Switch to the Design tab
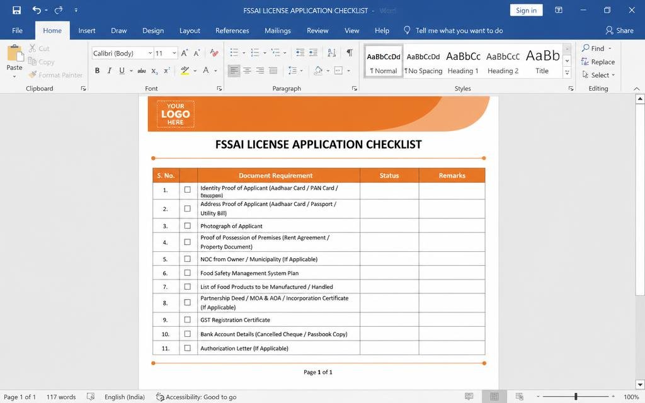This screenshot has height=403, width=645. (x=153, y=30)
